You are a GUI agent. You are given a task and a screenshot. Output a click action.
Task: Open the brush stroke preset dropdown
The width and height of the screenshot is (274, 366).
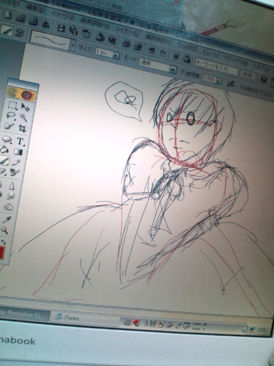pos(73,45)
